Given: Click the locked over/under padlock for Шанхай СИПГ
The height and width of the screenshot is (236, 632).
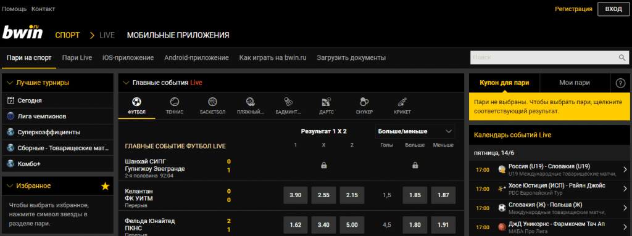Looking at the screenshot, I should coord(415,165).
